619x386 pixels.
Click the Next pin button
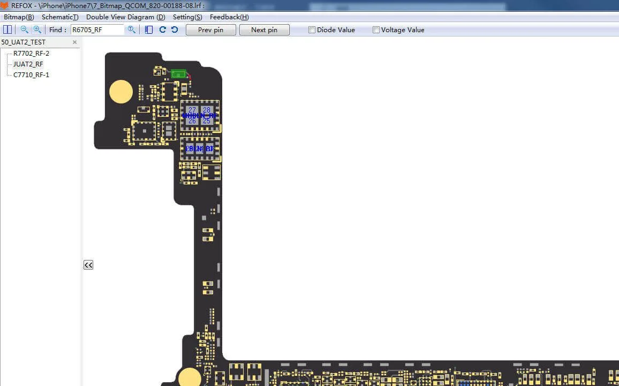coord(264,30)
